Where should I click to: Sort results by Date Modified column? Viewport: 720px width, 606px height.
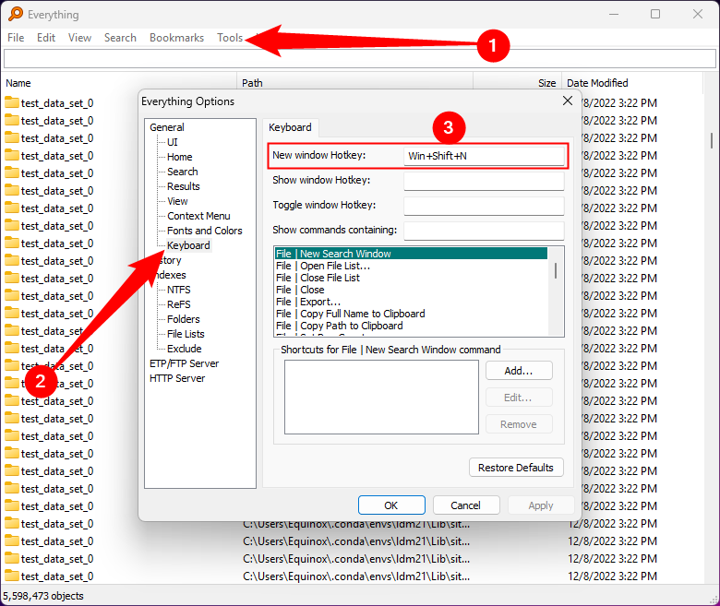point(596,83)
